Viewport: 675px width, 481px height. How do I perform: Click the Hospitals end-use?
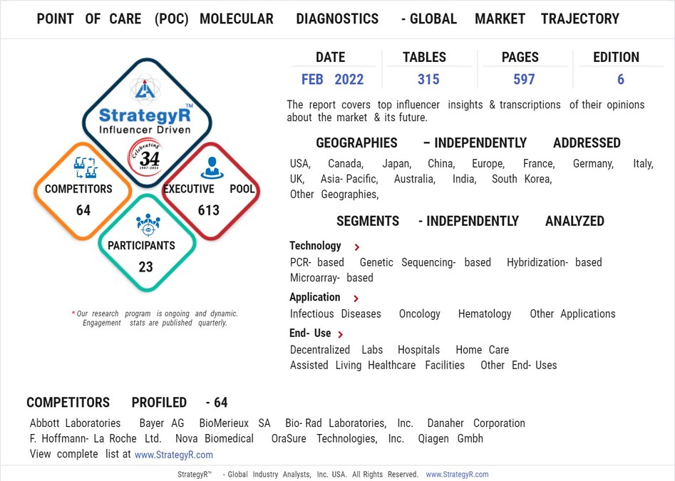419,350
